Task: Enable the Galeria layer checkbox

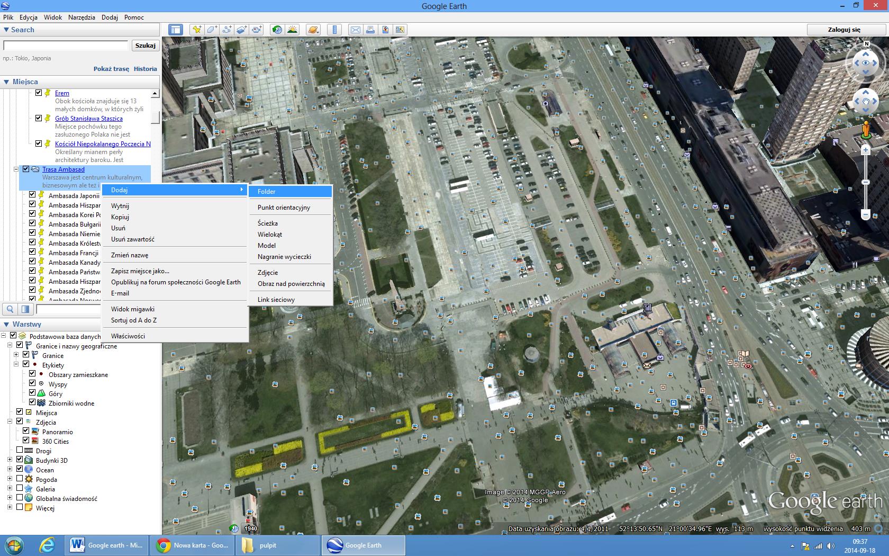Action: coord(20,488)
